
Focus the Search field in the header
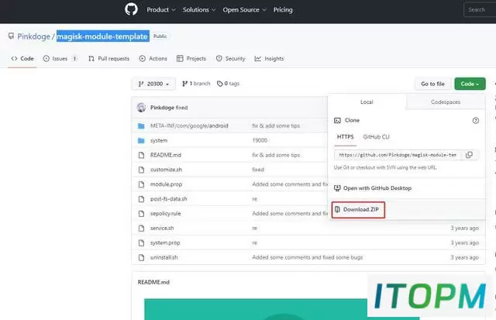click(x=480, y=10)
